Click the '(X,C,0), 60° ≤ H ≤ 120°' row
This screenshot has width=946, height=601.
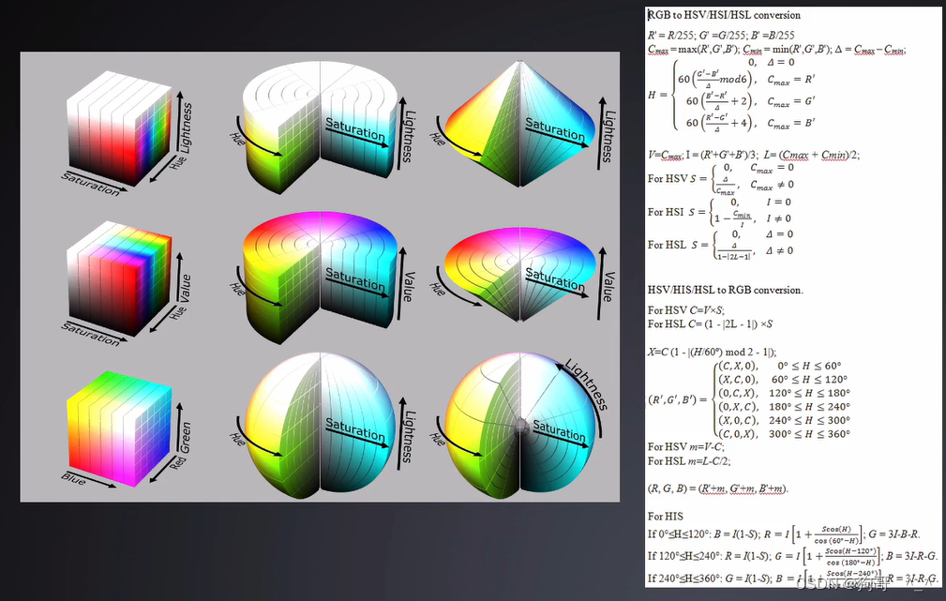[783, 380]
